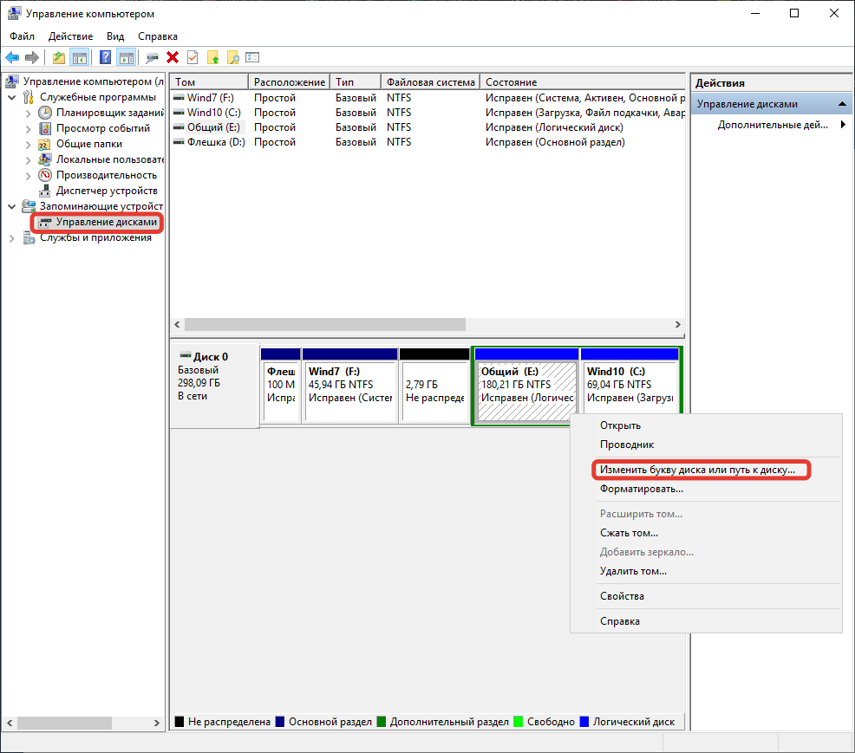This screenshot has width=855, height=753.
Task: Select the Wind7 (F:) partition block
Action: 349,390
